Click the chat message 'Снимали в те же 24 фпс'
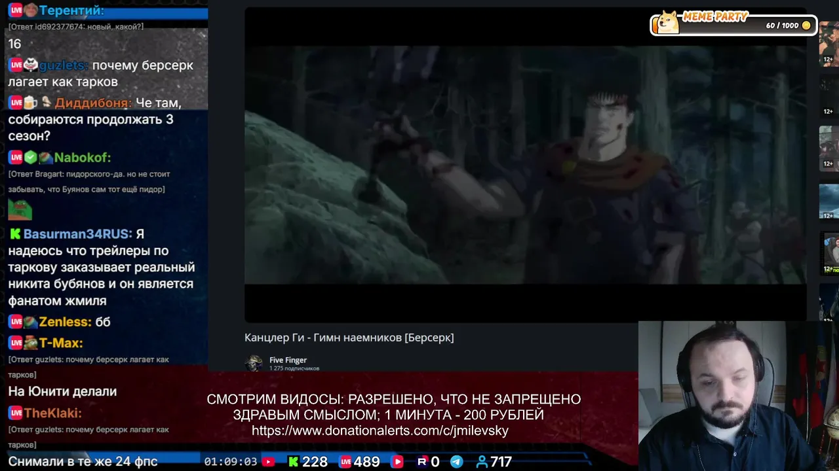Screen dimensions: 839x471 83,461
